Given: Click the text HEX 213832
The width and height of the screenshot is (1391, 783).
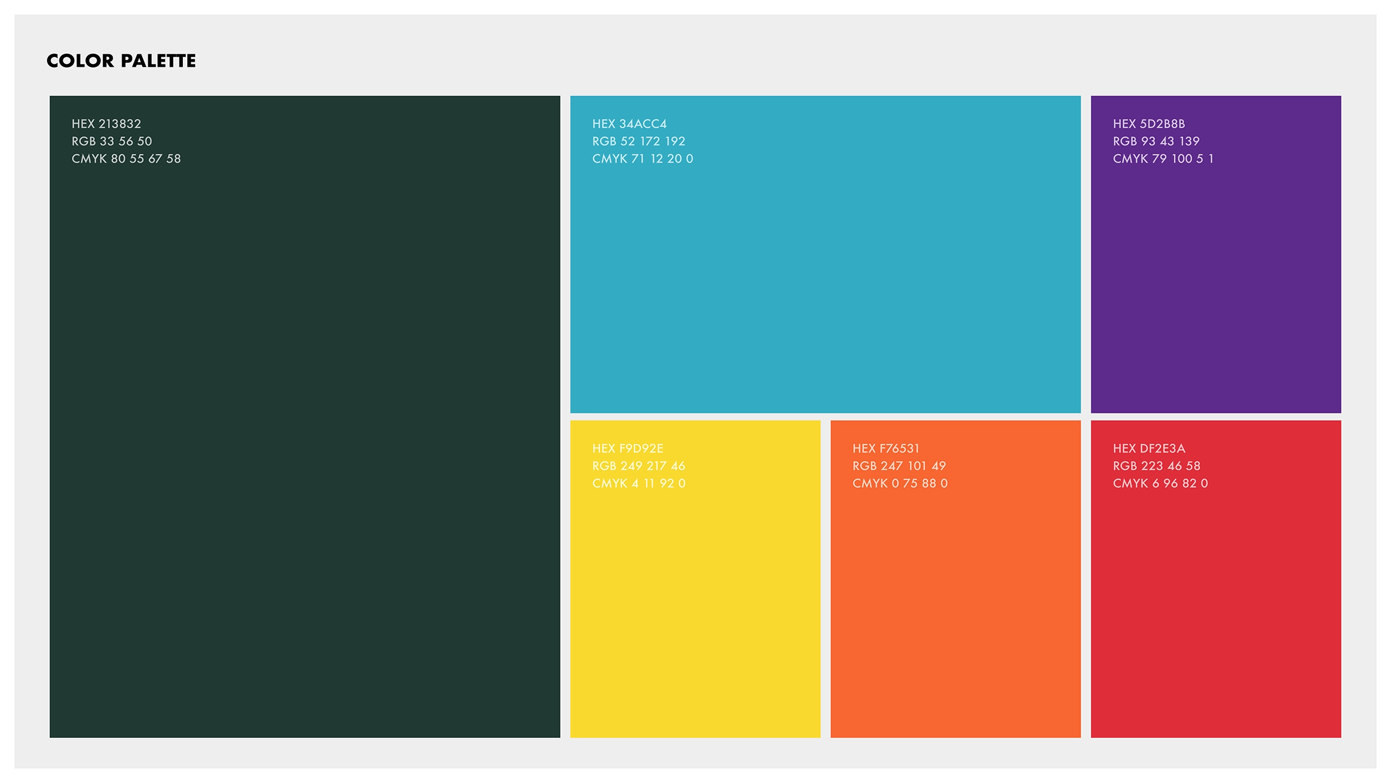Looking at the screenshot, I should [106, 124].
